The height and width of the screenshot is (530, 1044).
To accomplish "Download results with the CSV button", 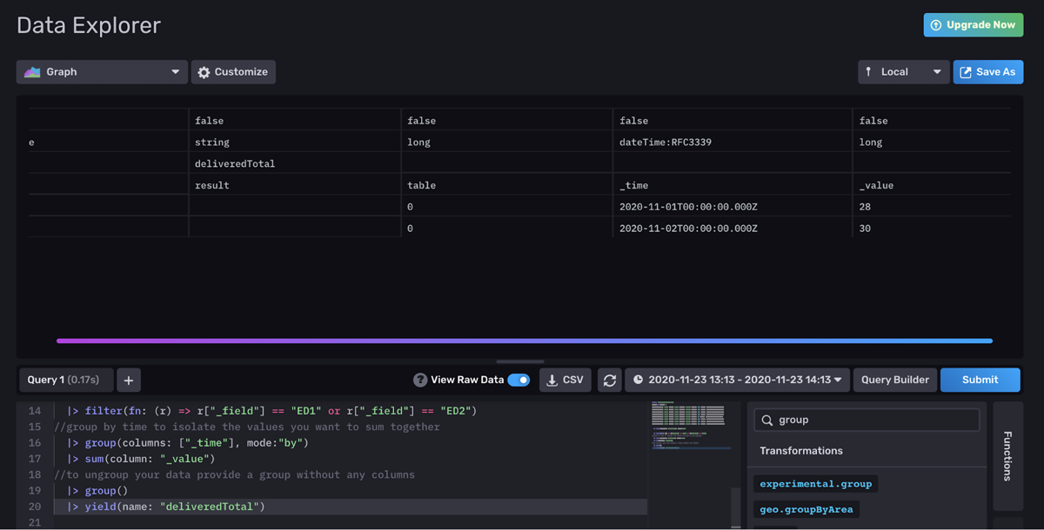I will pos(565,380).
